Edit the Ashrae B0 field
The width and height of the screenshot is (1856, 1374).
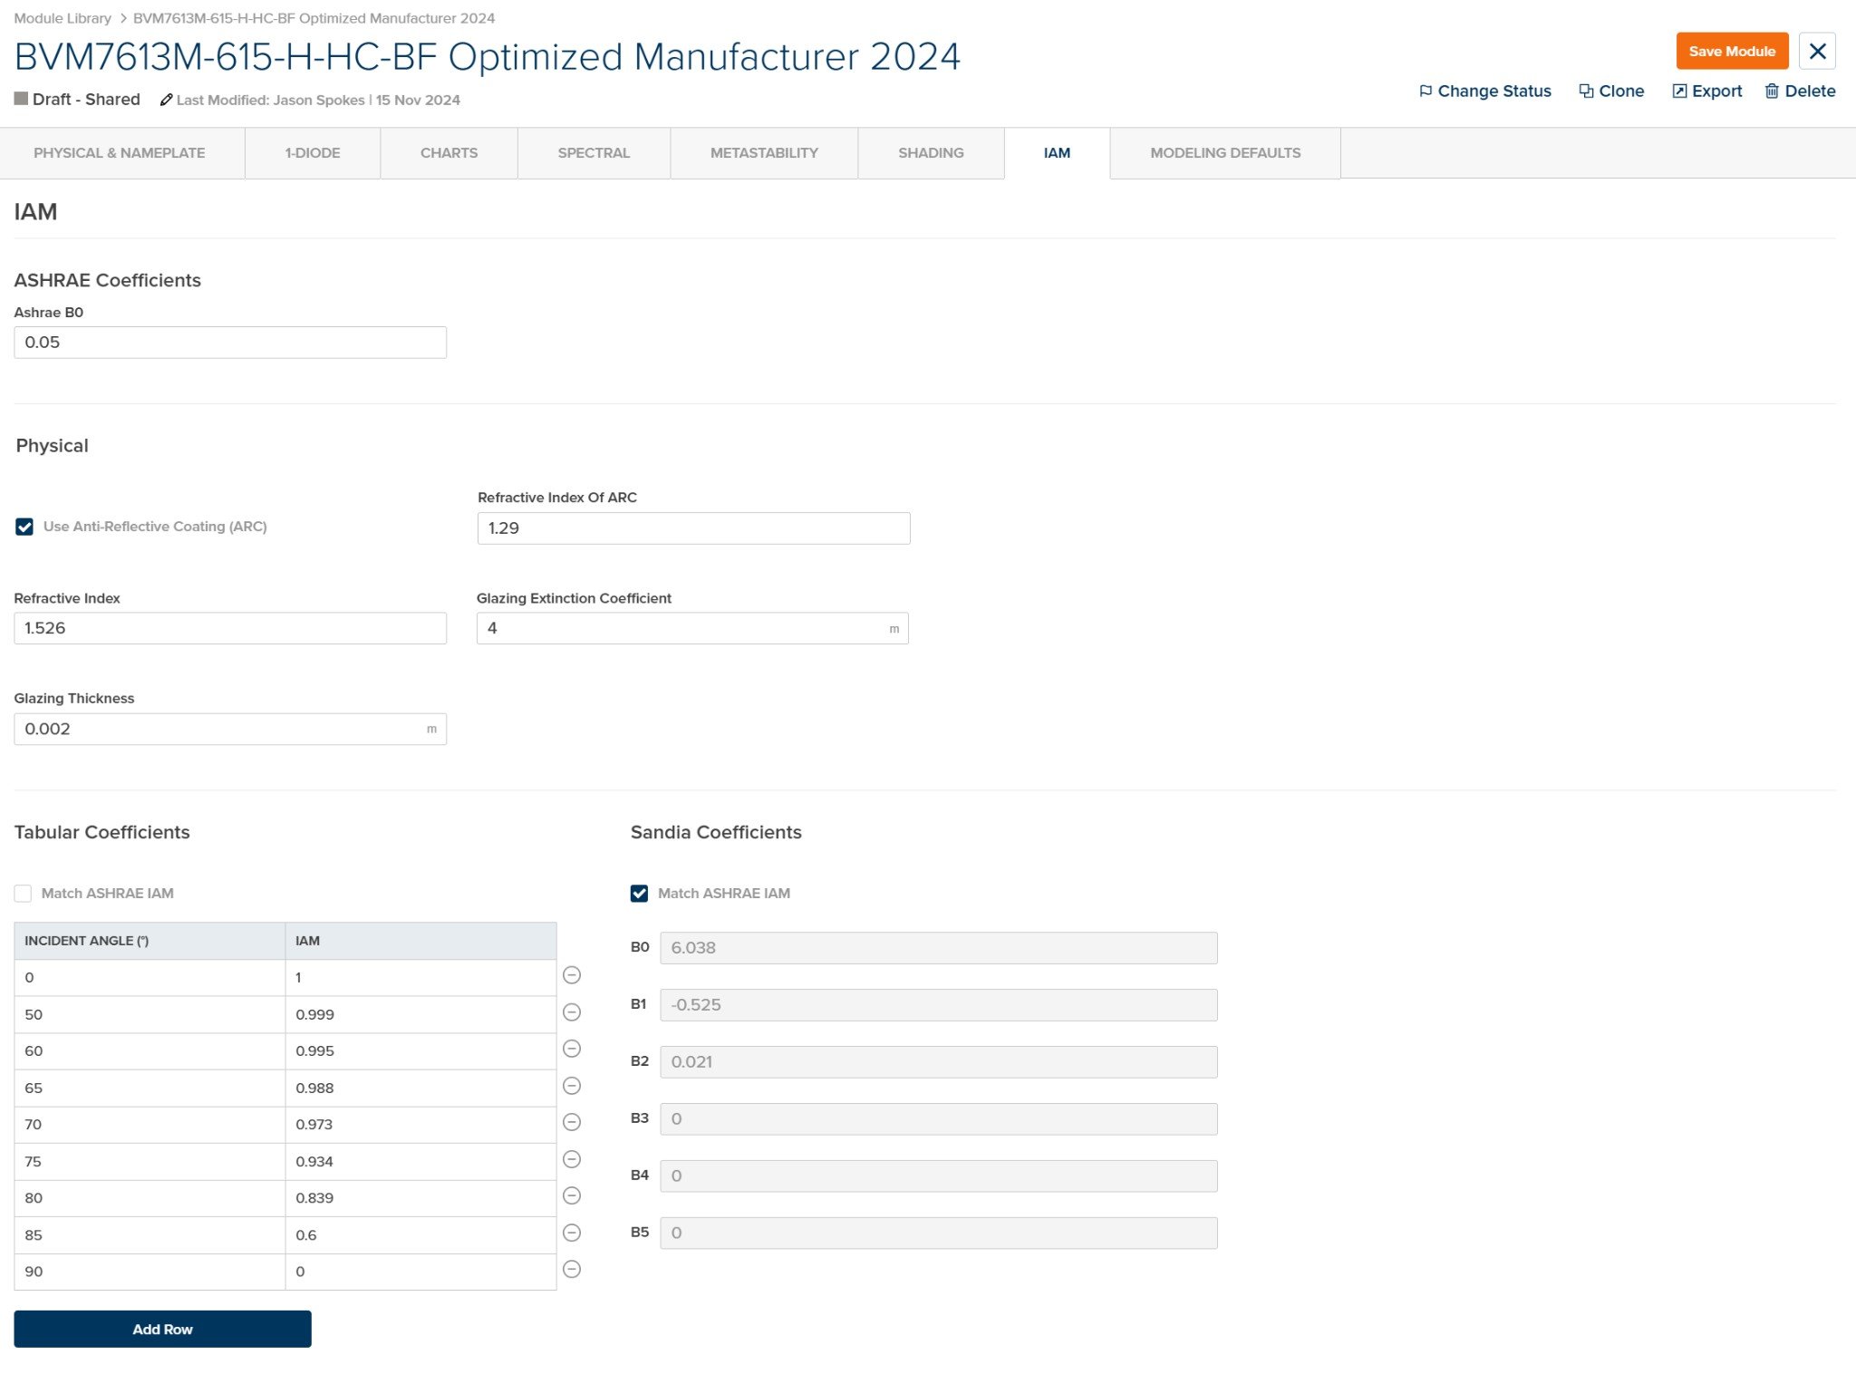click(x=230, y=343)
